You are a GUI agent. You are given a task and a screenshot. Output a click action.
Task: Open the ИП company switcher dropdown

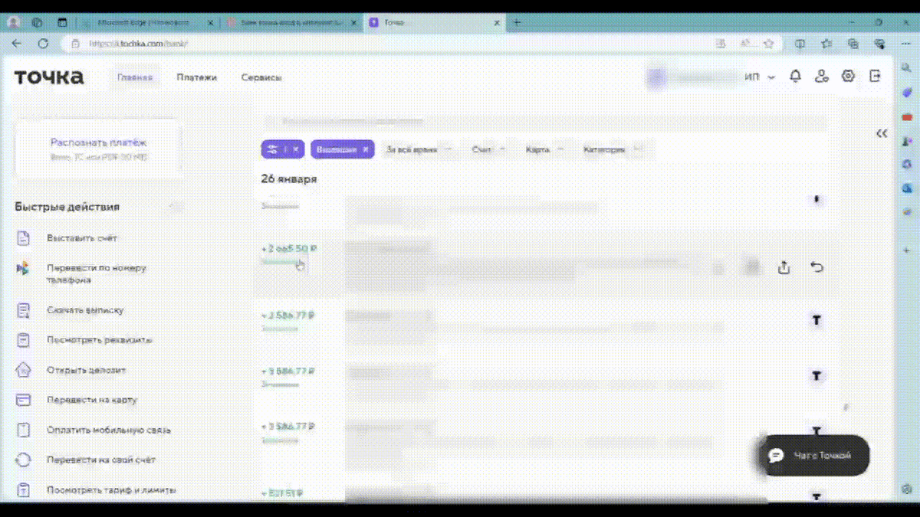tap(760, 77)
